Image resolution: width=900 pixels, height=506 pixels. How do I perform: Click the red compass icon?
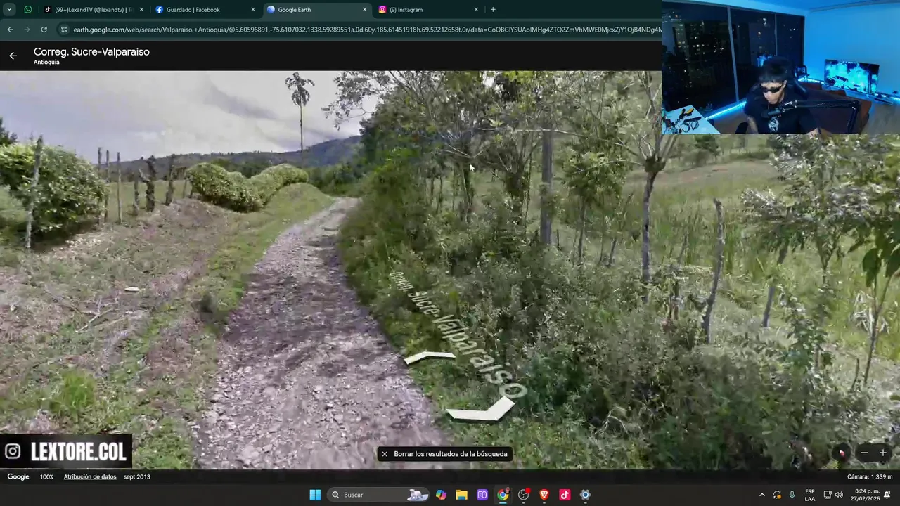[842, 453]
